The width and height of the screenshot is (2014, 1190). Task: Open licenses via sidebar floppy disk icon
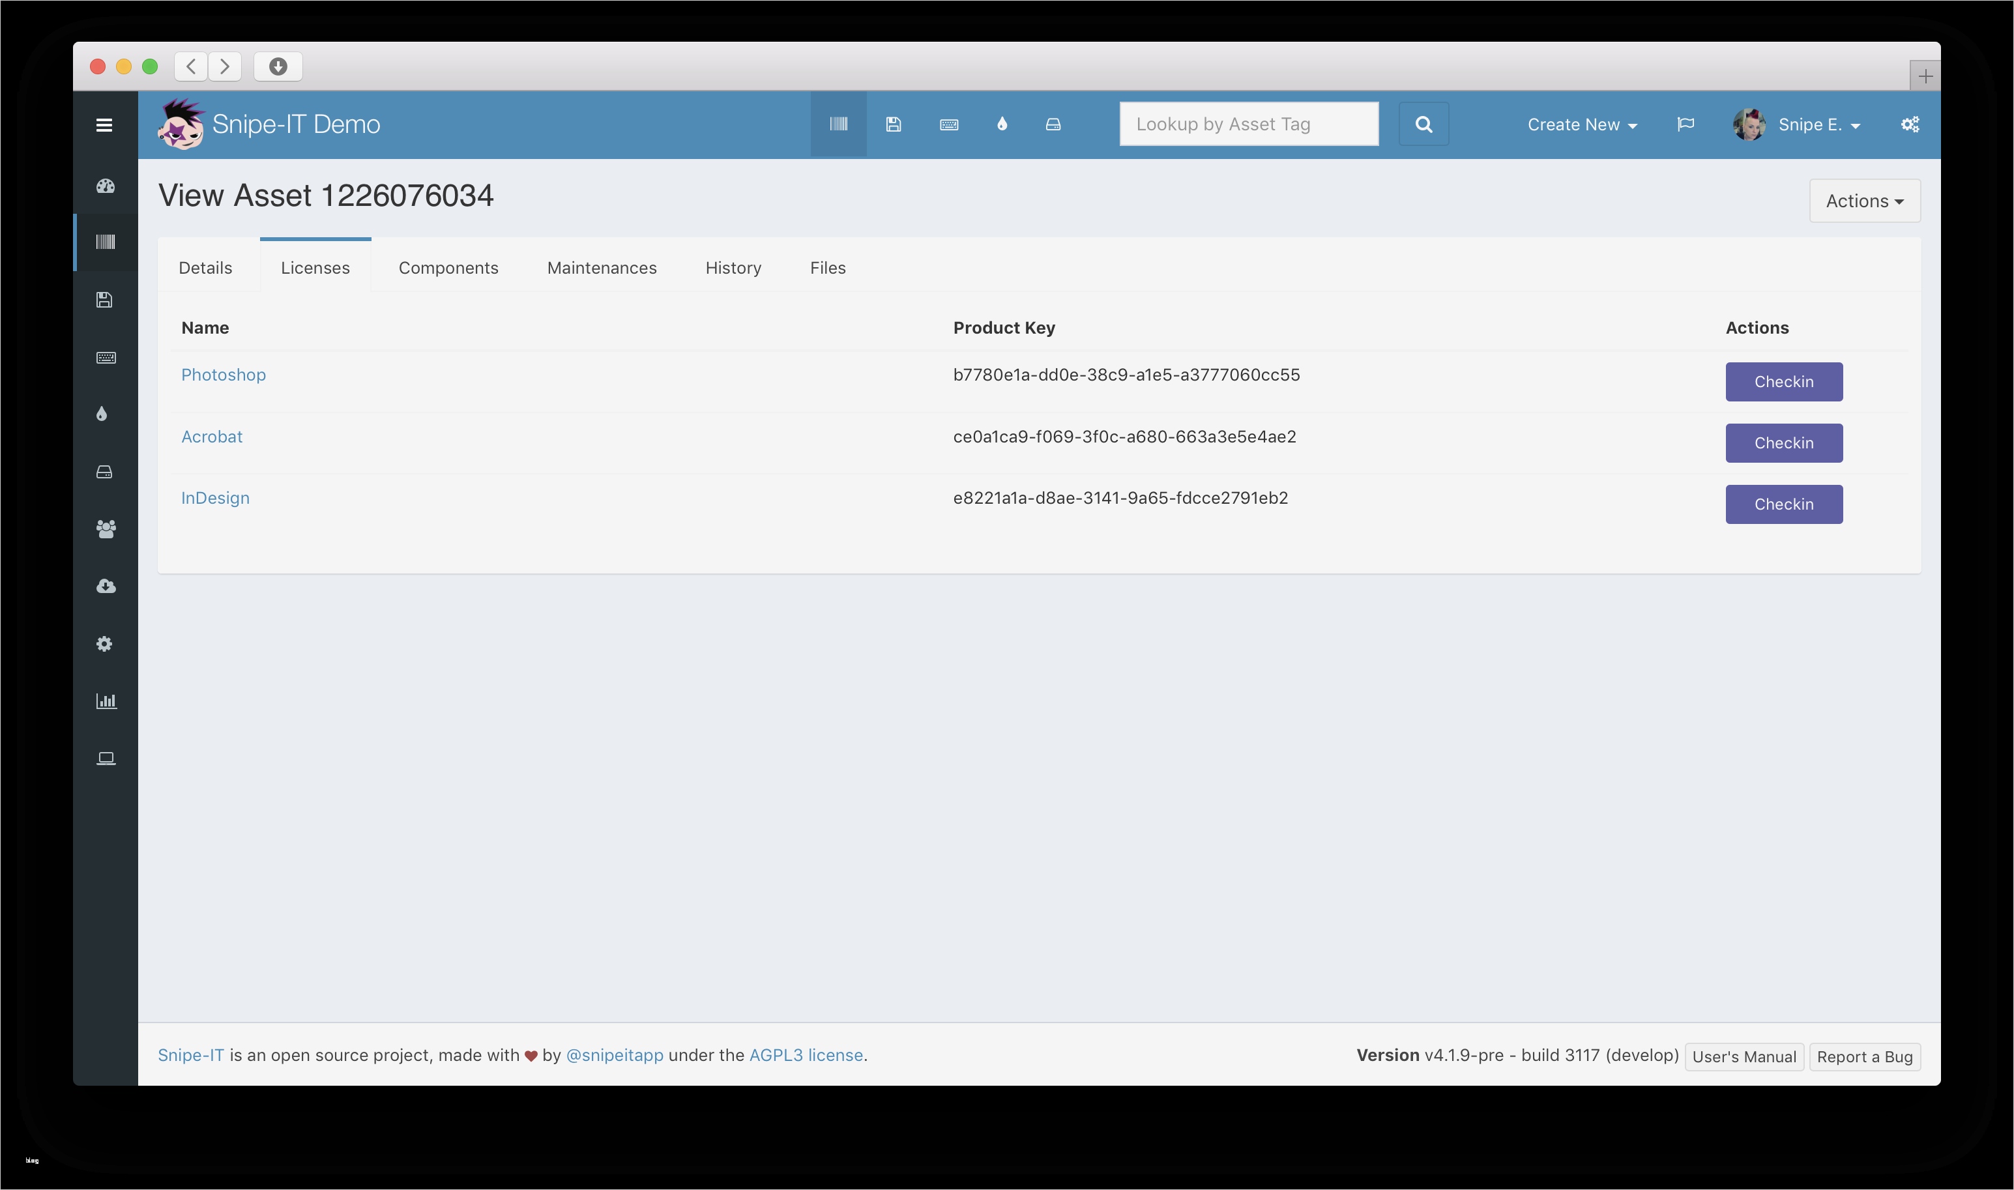104,300
